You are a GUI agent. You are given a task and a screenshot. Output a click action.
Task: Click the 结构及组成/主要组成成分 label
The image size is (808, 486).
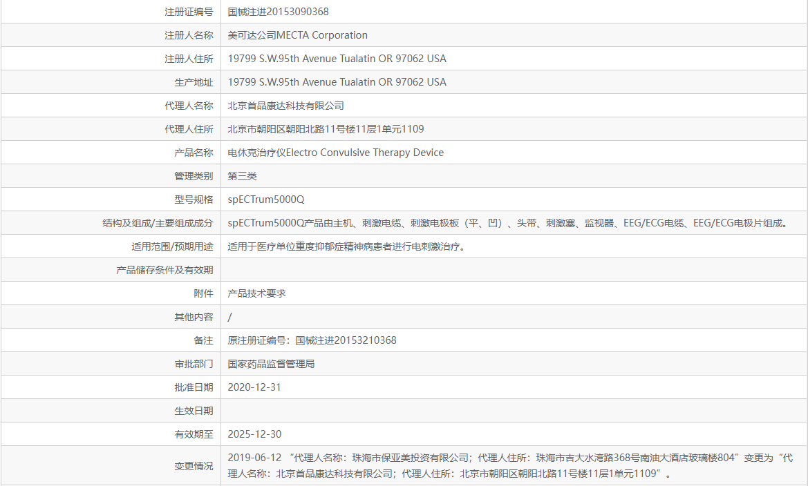pos(158,223)
